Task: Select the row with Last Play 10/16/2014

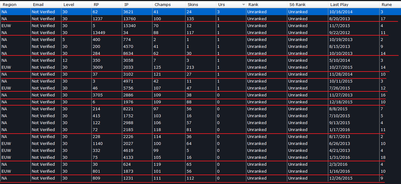Action: [x=200, y=12]
